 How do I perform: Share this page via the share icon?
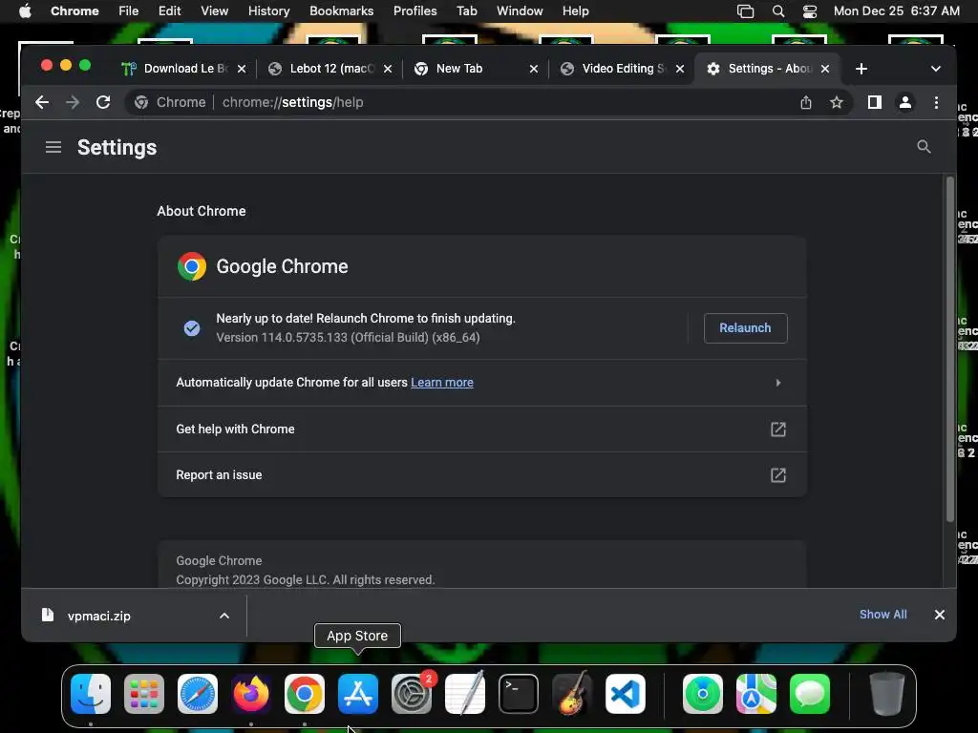tap(806, 102)
